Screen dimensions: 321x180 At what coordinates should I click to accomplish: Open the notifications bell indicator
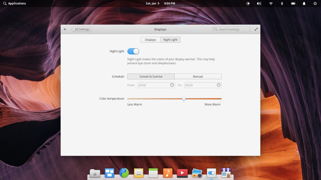(x=304, y=3)
